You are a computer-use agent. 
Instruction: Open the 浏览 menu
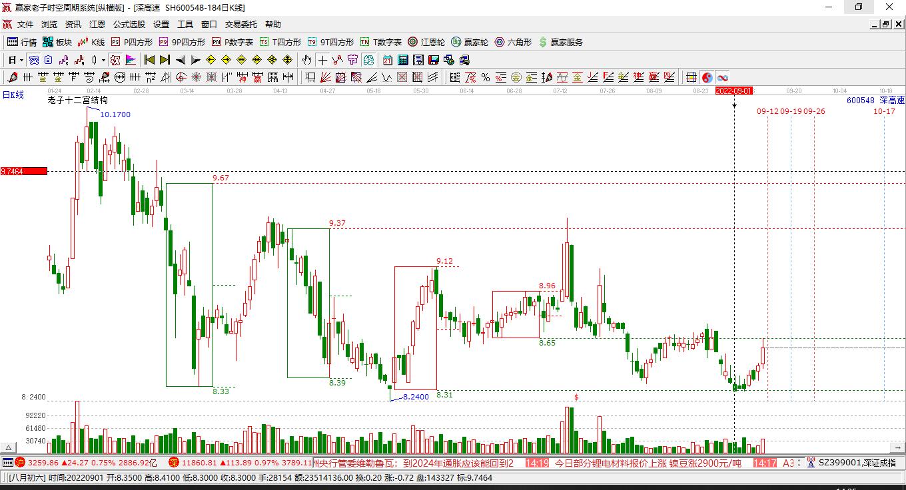click(x=49, y=24)
